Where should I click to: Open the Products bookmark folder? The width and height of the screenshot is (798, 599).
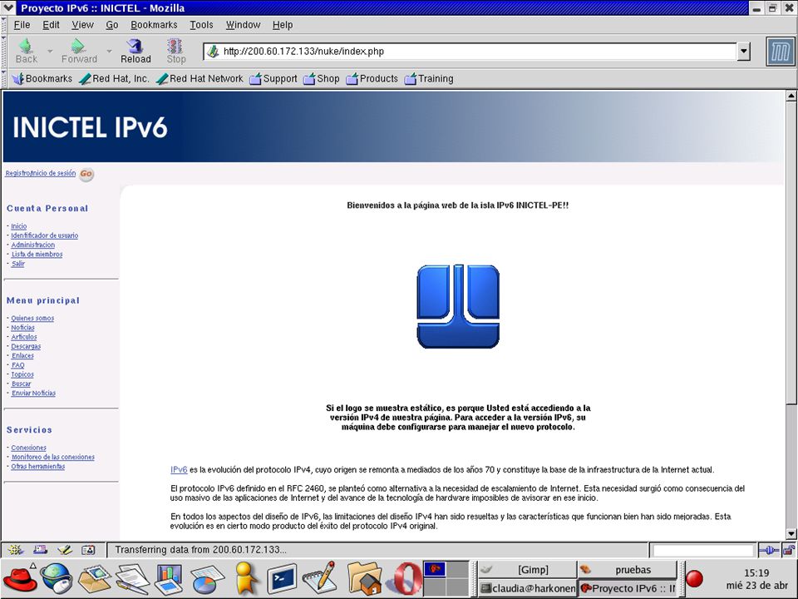[x=372, y=78]
